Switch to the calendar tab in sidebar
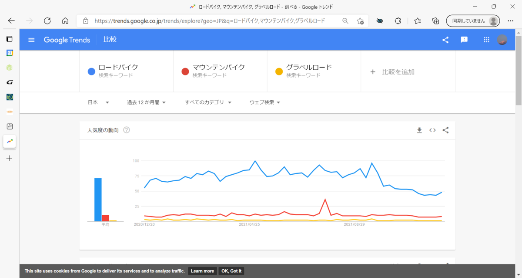This screenshot has width=522, height=278. pos(10,53)
